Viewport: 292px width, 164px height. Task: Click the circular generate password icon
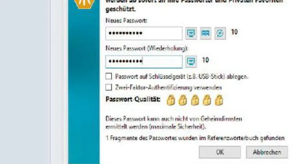coord(220,34)
